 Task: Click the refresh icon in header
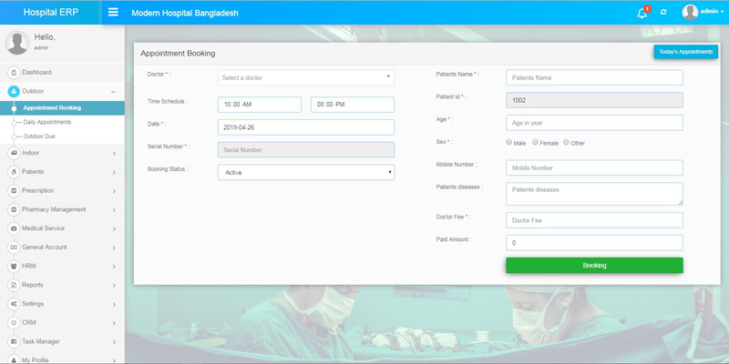coord(663,13)
